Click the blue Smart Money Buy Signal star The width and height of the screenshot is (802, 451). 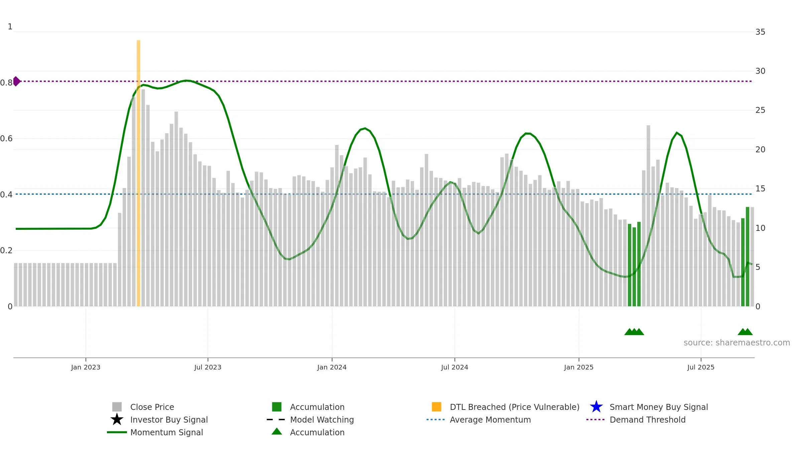(596, 407)
